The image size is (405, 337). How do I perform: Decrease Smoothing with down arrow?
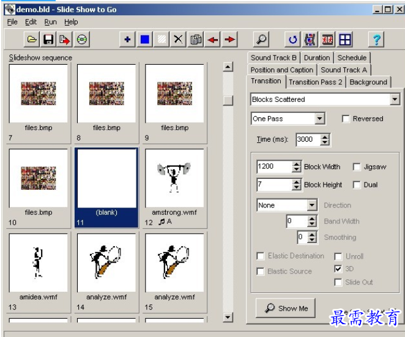coord(312,240)
